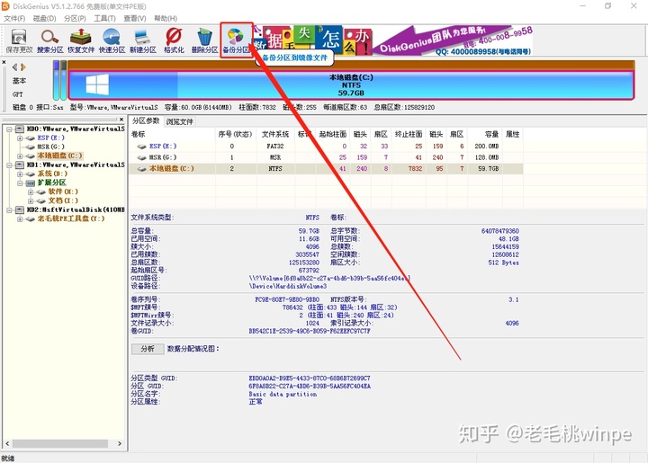Select the 本地磁盘(C:) row in partition table
The height and width of the screenshot is (463, 648).
click(x=326, y=168)
